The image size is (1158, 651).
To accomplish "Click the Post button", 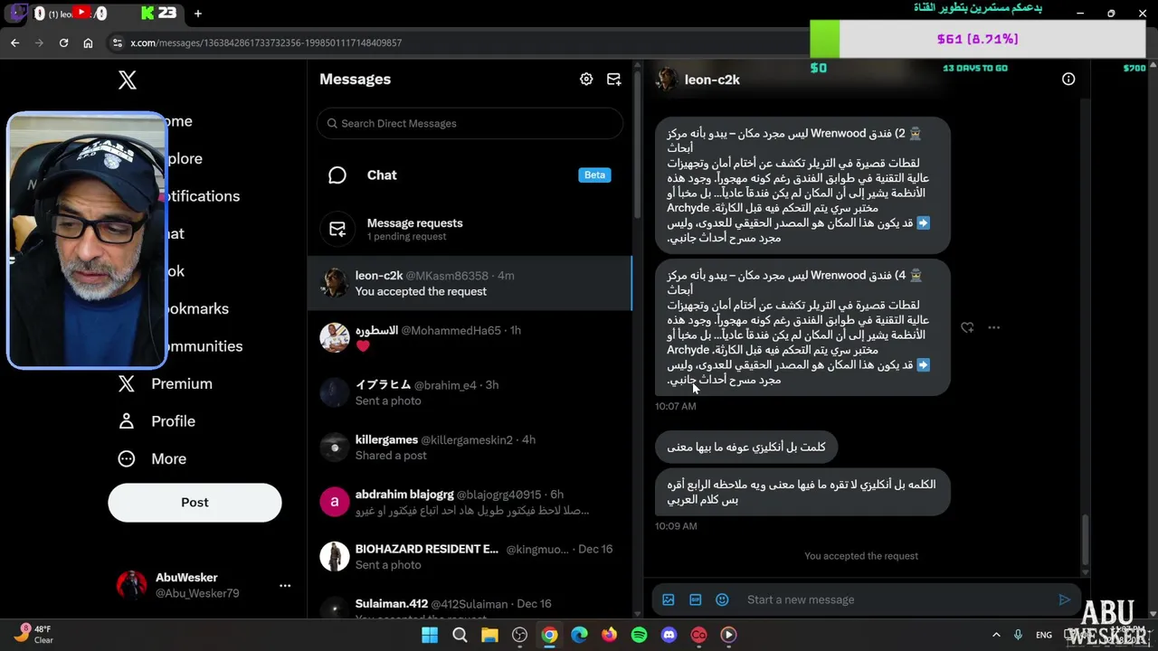I will 195,503.
